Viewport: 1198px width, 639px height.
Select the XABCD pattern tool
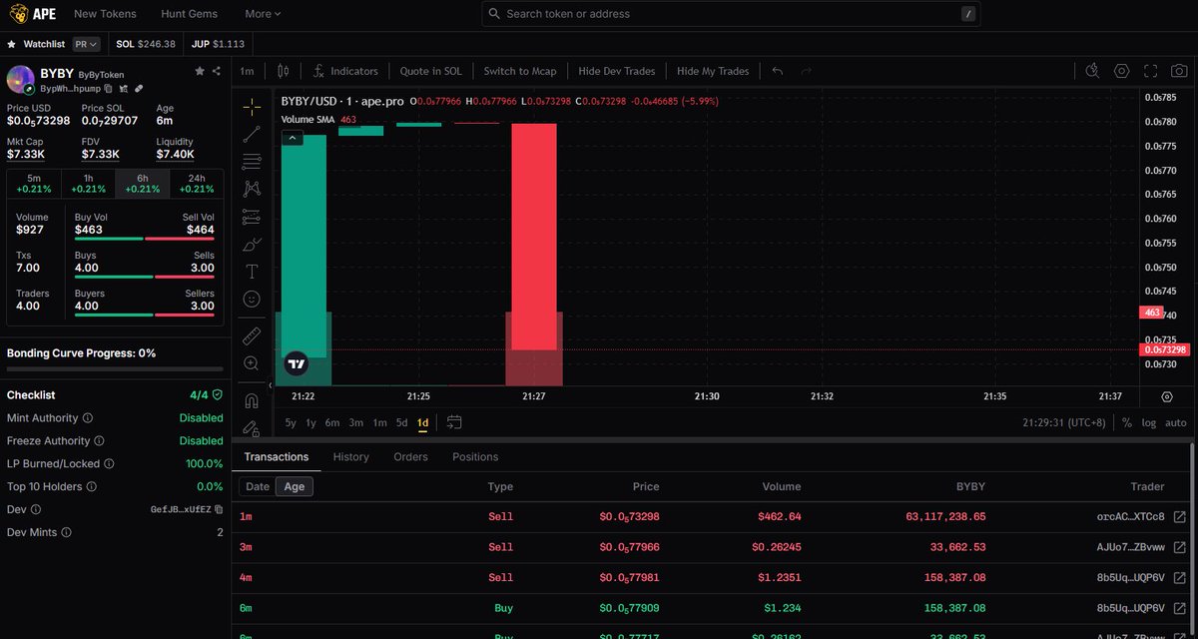(x=252, y=188)
